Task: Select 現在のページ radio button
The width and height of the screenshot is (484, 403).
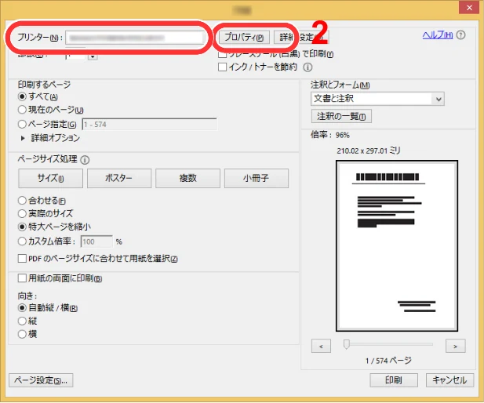Action: tap(22, 110)
